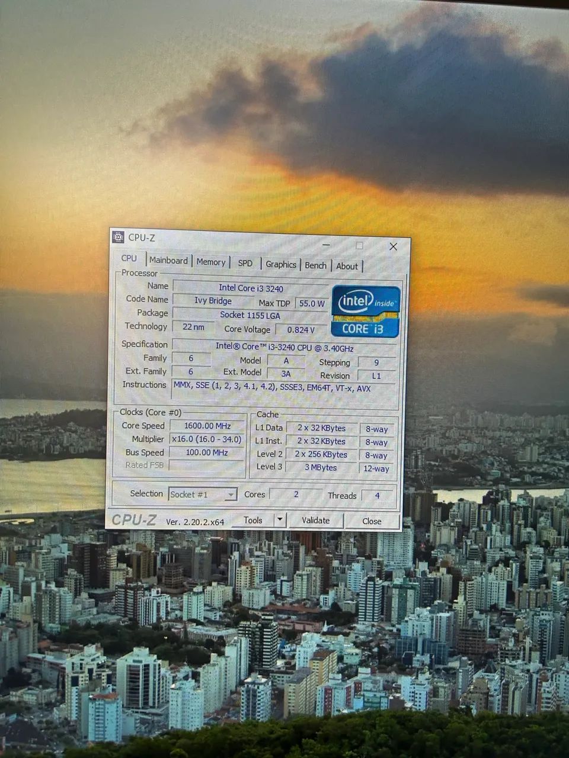The height and width of the screenshot is (758, 569).
Task: Click the Level 3 '12-way' associativity value
Action: click(x=376, y=468)
